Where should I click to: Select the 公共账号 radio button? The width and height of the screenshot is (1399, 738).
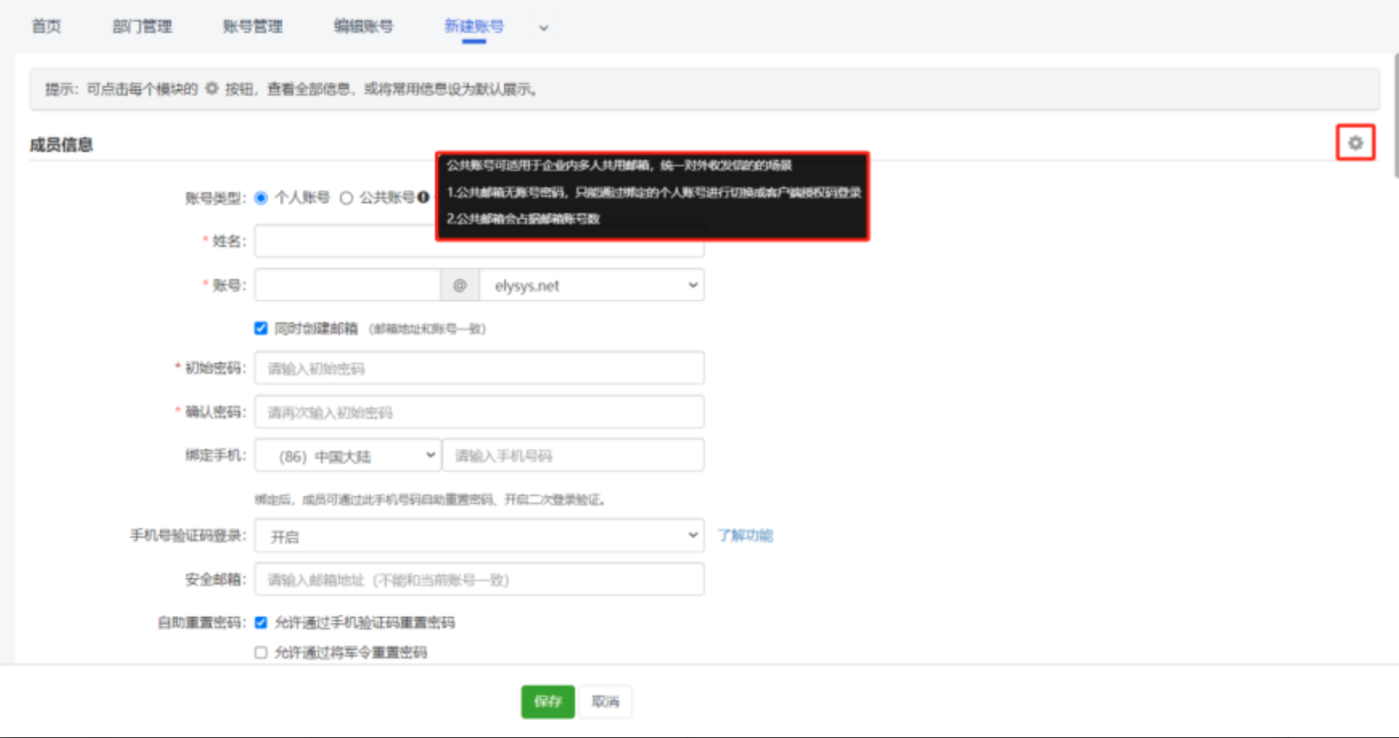coord(347,198)
